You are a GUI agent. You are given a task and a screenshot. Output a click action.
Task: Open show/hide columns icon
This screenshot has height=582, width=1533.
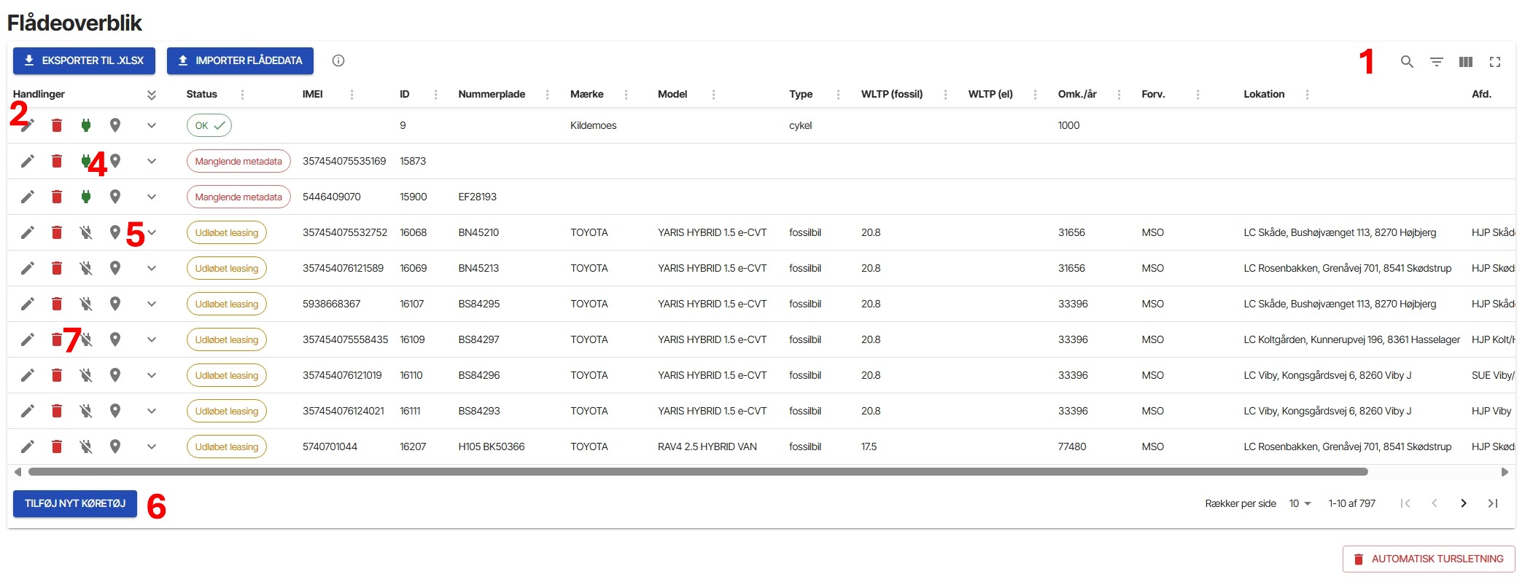click(1465, 62)
